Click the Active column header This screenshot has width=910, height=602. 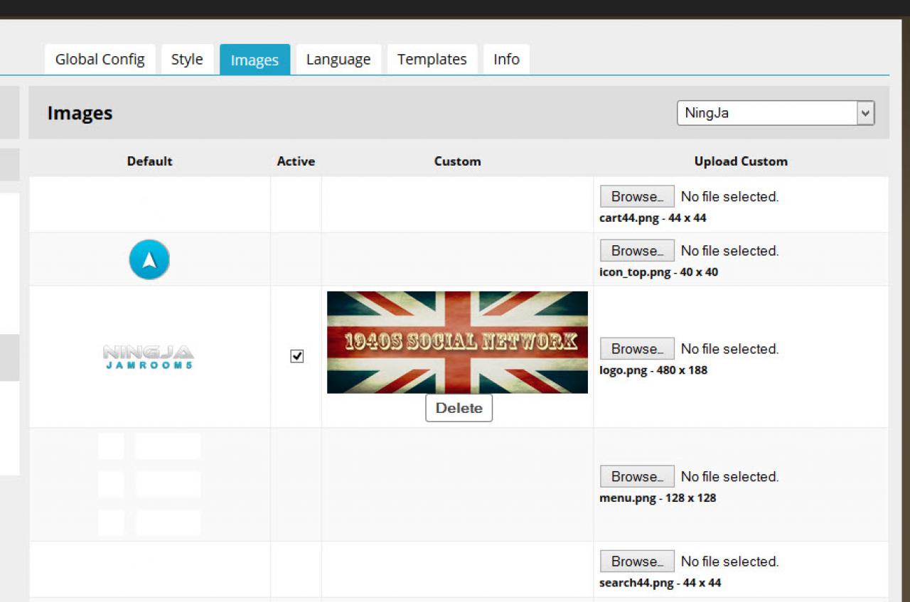pyautogui.click(x=296, y=161)
